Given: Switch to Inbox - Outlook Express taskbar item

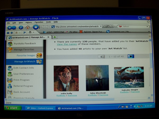Looking at the screenshot, I should point(40,108).
